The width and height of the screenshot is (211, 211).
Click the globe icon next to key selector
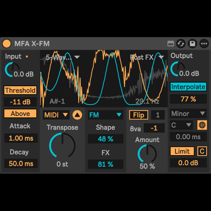(x=202, y=125)
